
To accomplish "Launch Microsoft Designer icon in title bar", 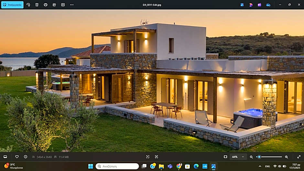I will pos(251,5).
